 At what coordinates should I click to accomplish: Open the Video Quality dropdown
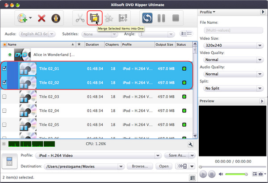pyautogui.click(x=233, y=60)
